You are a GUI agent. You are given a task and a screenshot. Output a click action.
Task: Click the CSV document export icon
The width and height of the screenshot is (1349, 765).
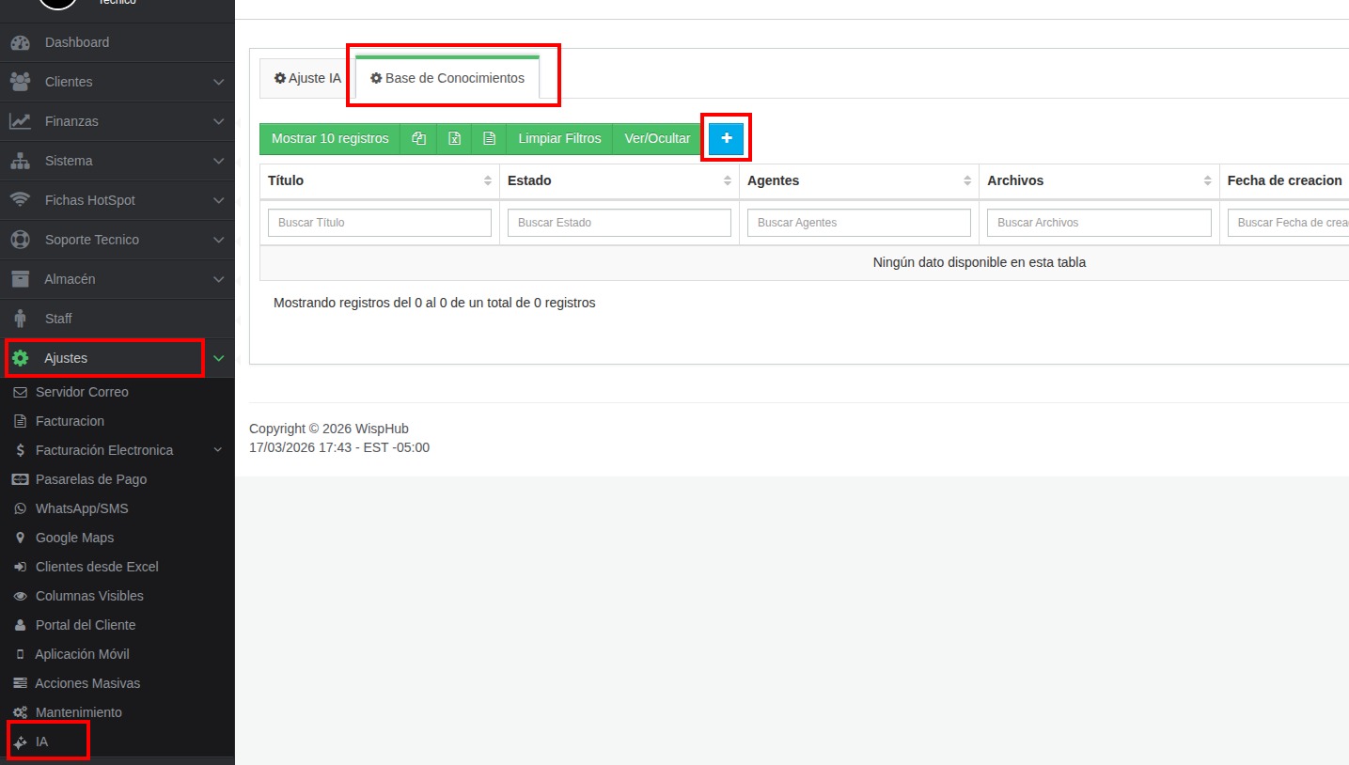pyautogui.click(x=489, y=138)
